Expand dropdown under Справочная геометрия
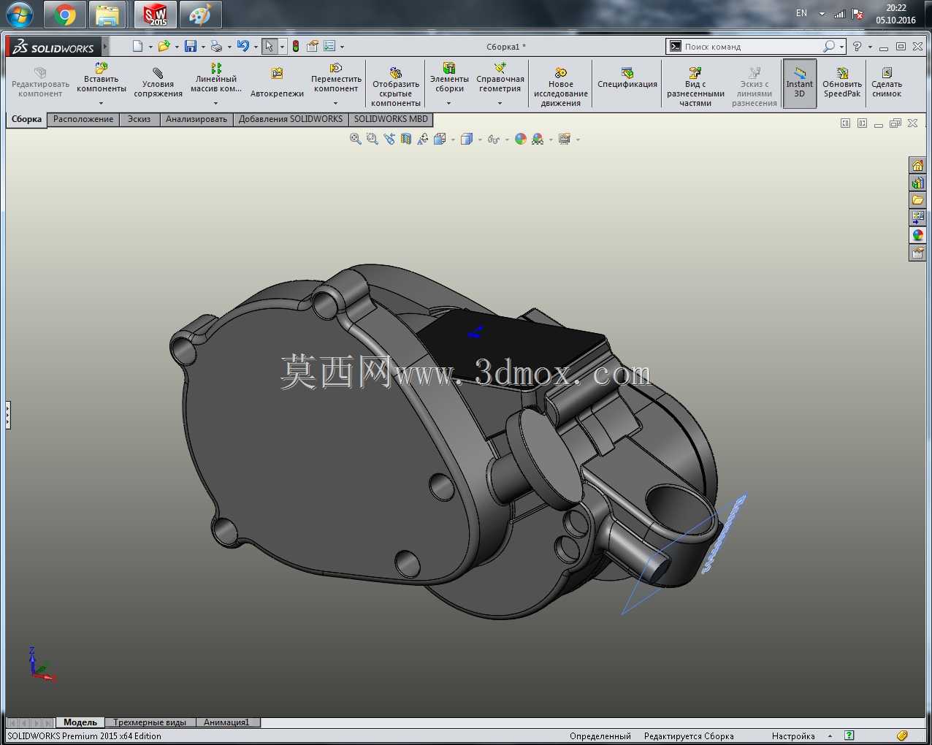Image resolution: width=932 pixels, height=745 pixels. click(x=500, y=103)
